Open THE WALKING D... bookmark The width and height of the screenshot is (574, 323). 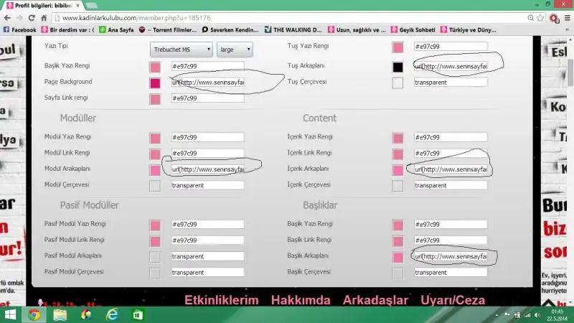pos(293,30)
